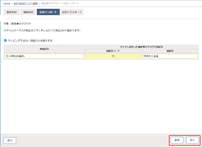Focus the 特課仕入返還 input field

click(x=170, y=56)
